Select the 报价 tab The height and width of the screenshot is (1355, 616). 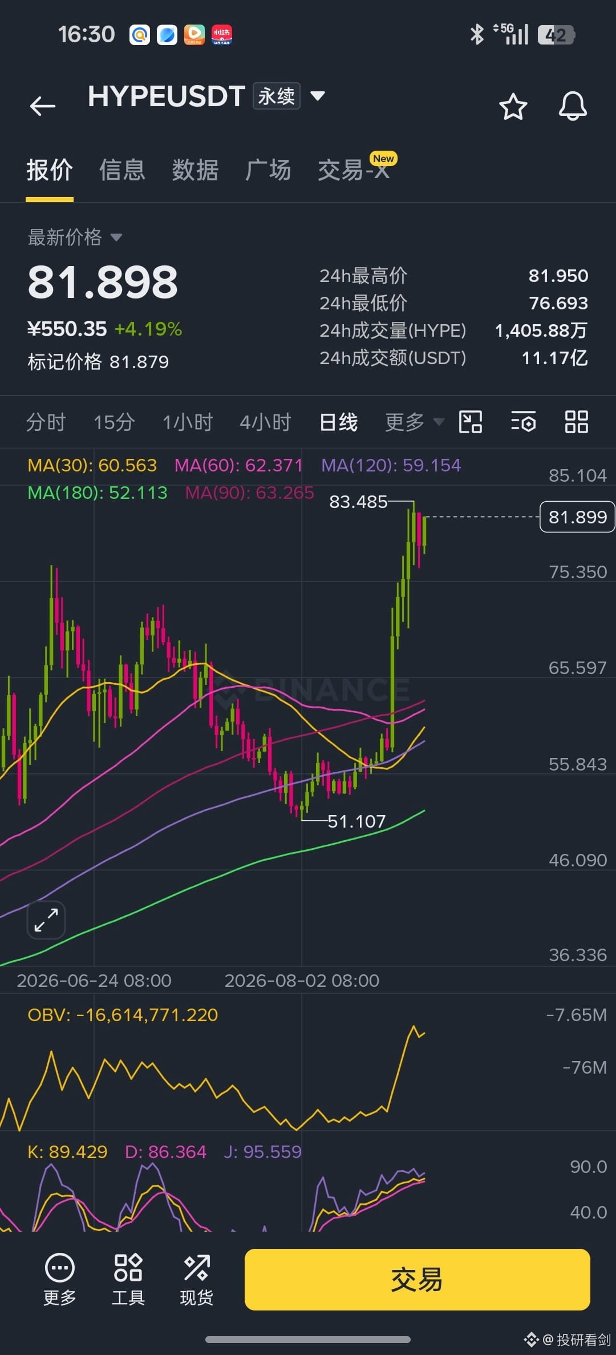coord(50,170)
